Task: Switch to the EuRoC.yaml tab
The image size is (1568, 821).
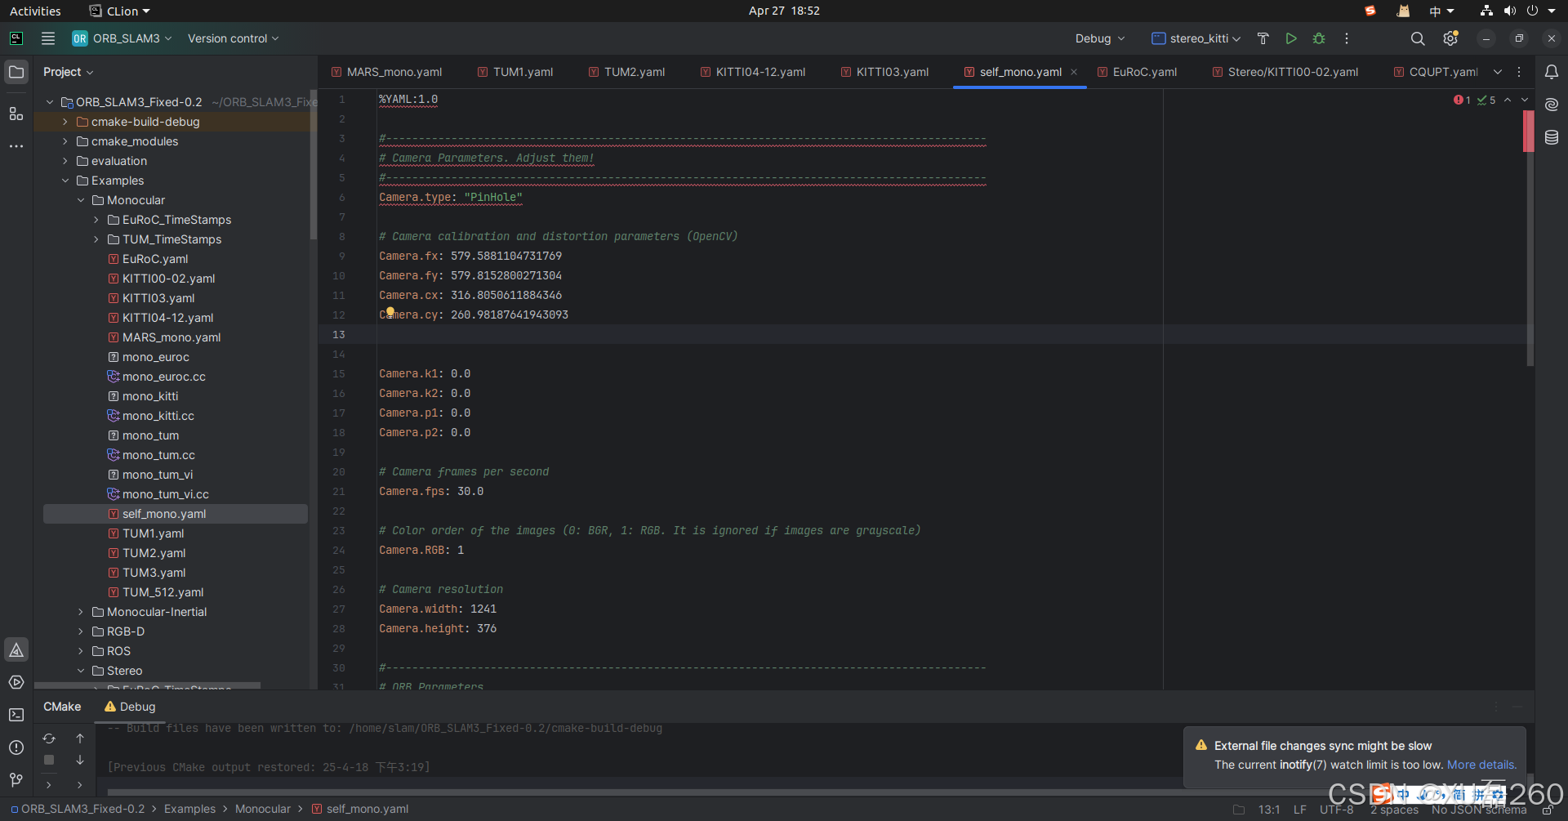Action: pyautogui.click(x=1137, y=72)
